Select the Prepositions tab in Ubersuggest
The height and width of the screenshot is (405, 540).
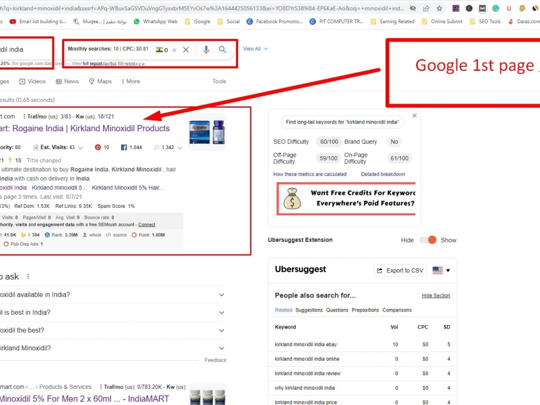point(366,310)
